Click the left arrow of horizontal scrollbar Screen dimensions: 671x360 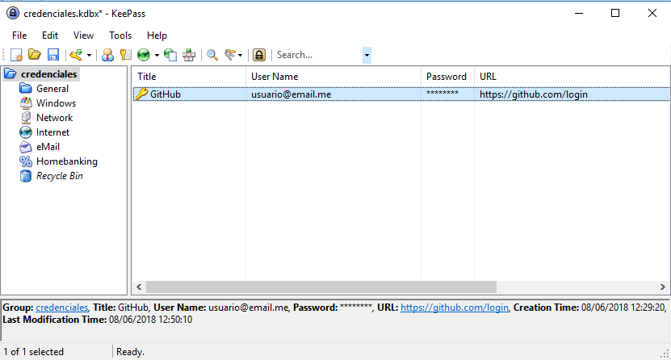[x=139, y=287]
